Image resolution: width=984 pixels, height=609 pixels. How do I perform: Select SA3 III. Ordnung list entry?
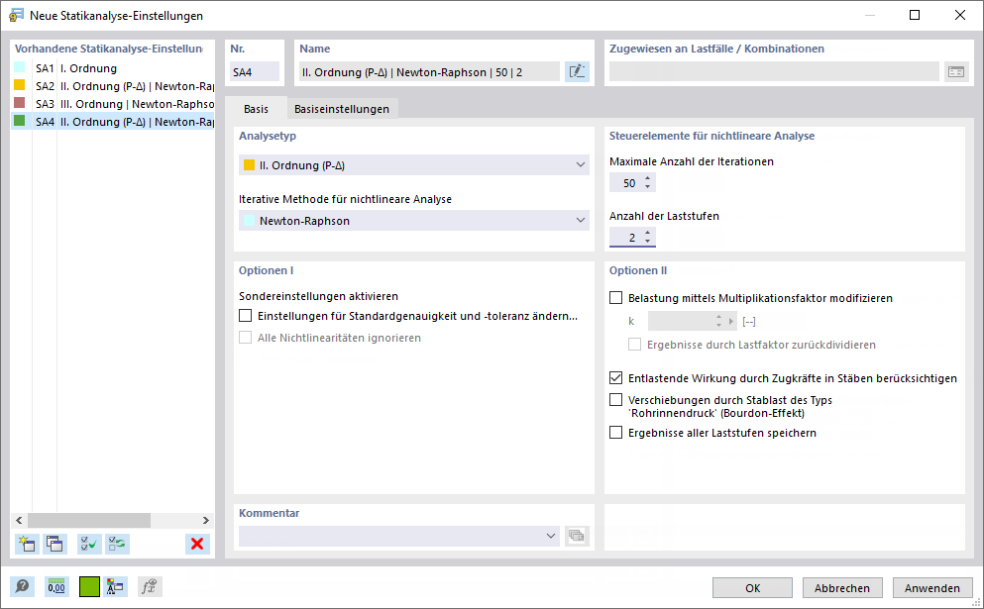[x=112, y=104]
